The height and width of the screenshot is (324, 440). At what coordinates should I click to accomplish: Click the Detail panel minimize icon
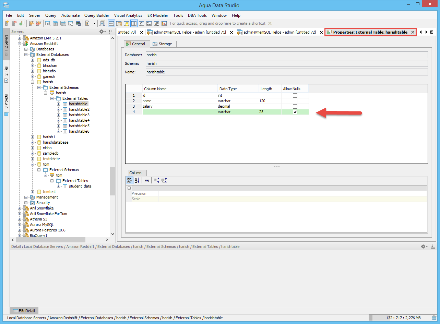pos(433,247)
